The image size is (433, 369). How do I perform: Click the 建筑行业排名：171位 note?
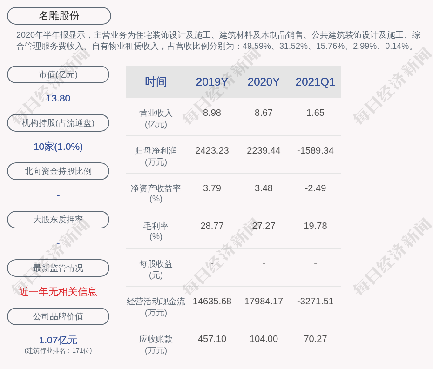[58, 350]
